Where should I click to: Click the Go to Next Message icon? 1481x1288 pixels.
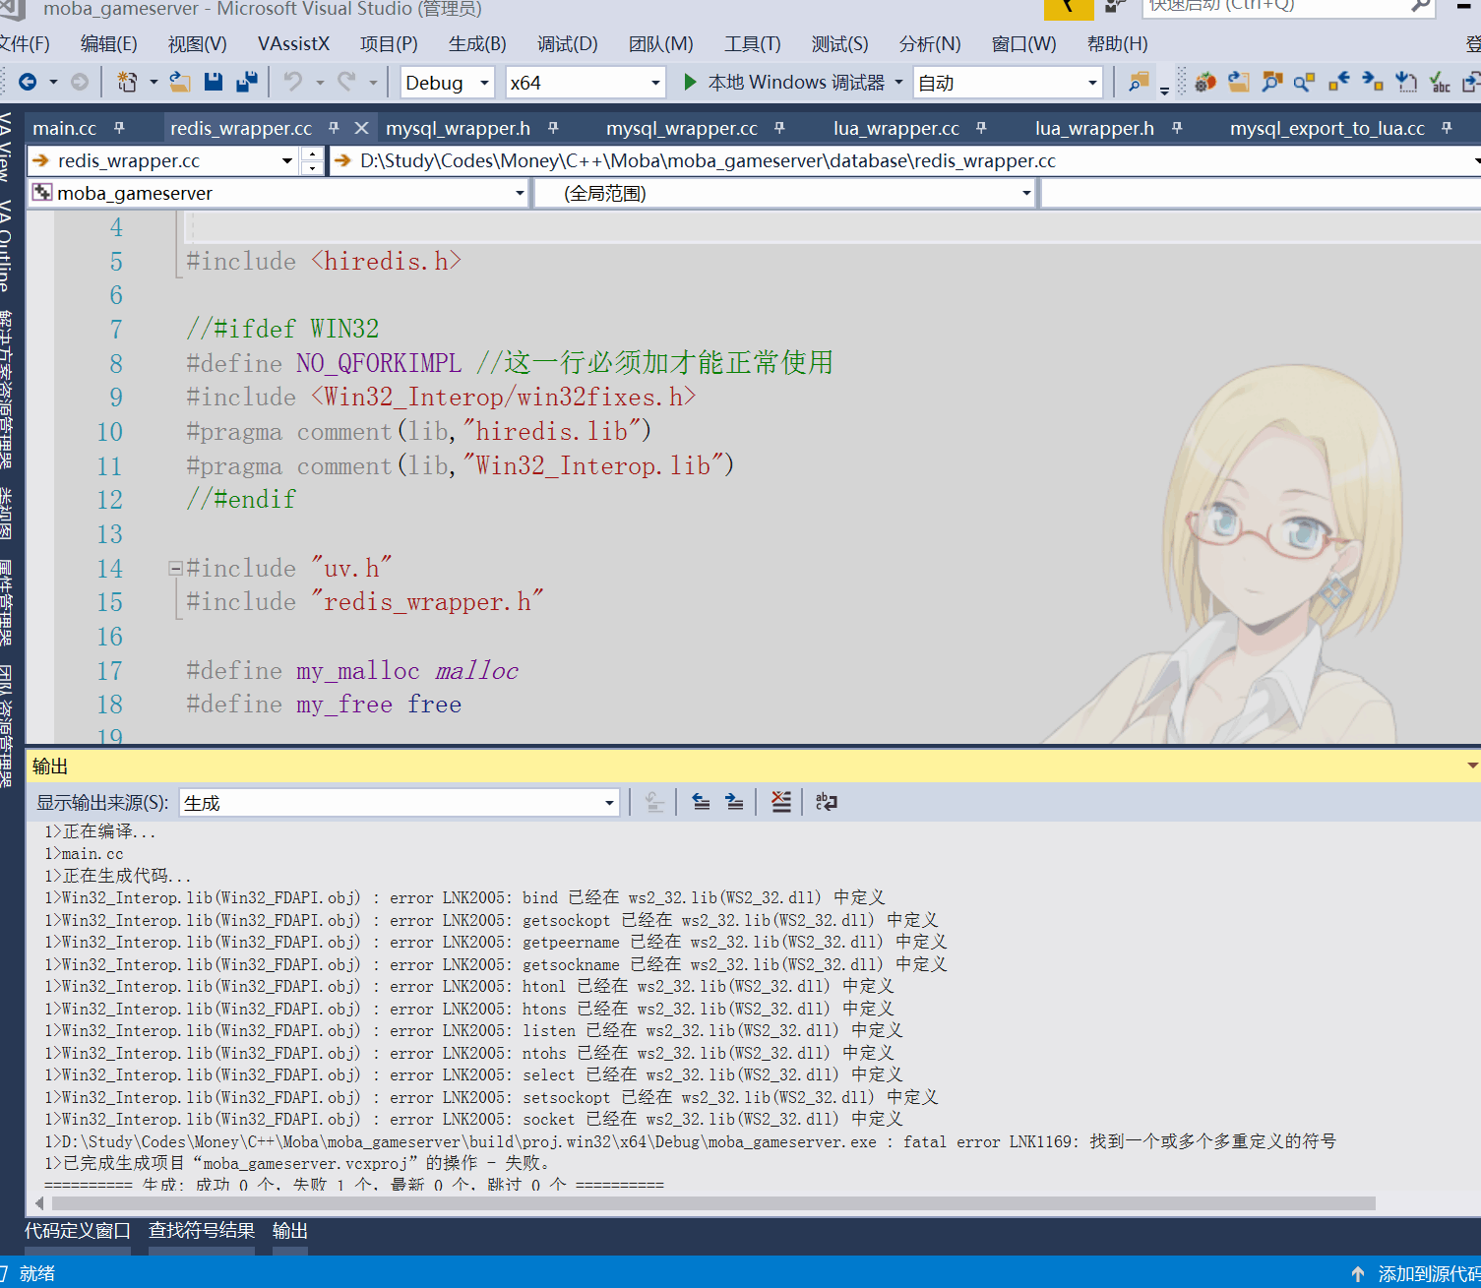point(734,802)
